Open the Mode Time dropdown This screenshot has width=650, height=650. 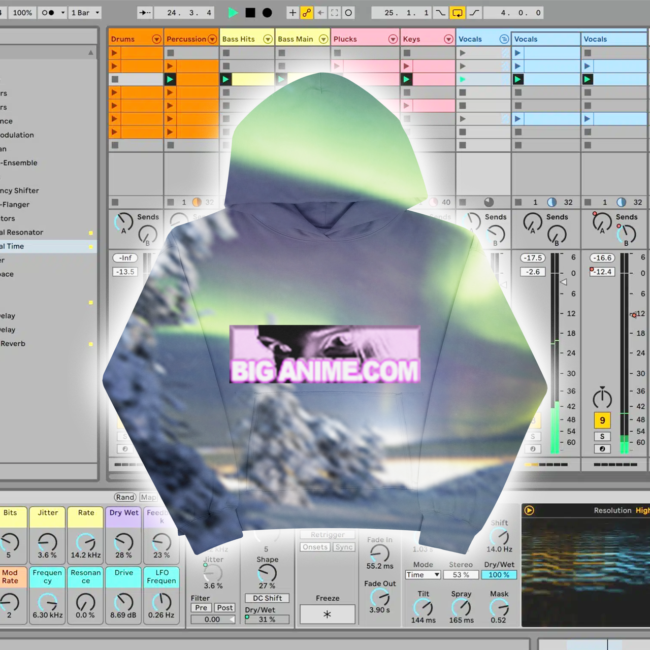[x=423, y=575]
